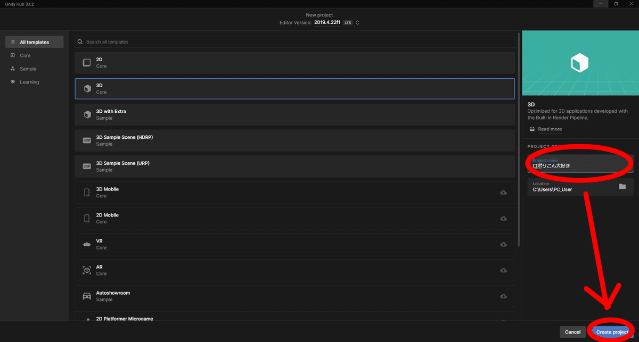
Task: Select the 3D Sample Scene (HDRP) template
Action: (295, 140)
